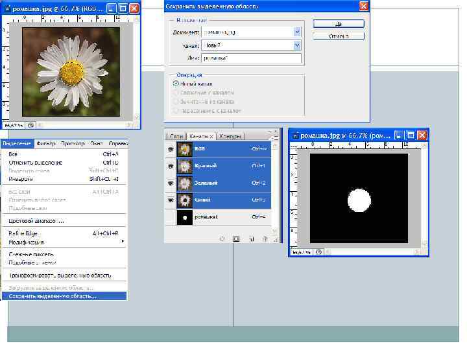
Task: Click status icon beside zoom in daisy window
Action: click(x=30, y=126)
